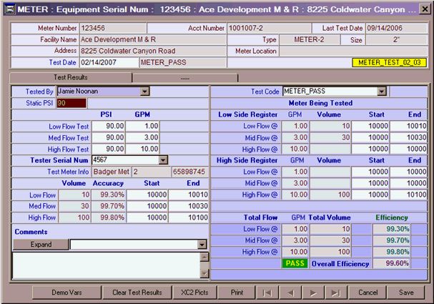The height and width of the screenshot is (304, 434).
Task: Open the Test Code dropdown
Action: click(382, 91)
